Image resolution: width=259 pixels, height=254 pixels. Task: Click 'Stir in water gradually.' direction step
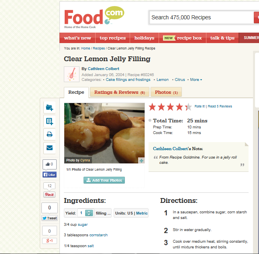click(192, 230)
